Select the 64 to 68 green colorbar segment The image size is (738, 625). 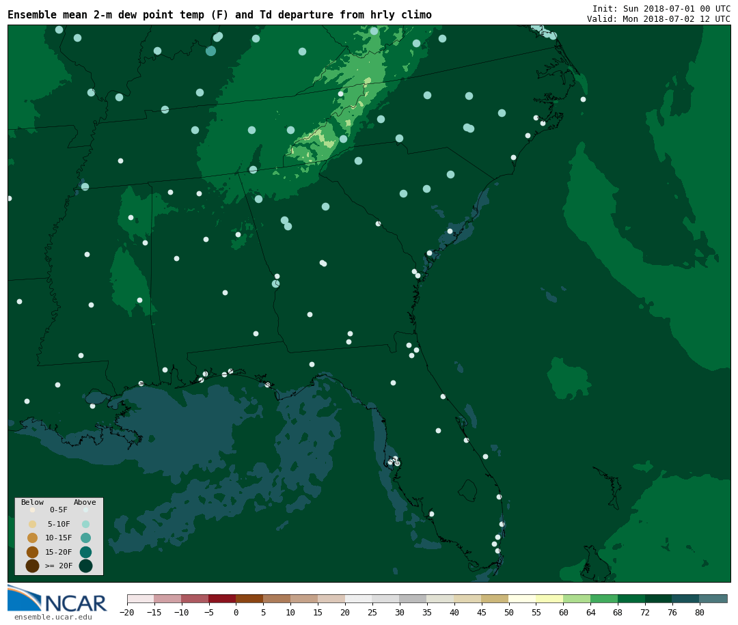click(x=605, y=598)
